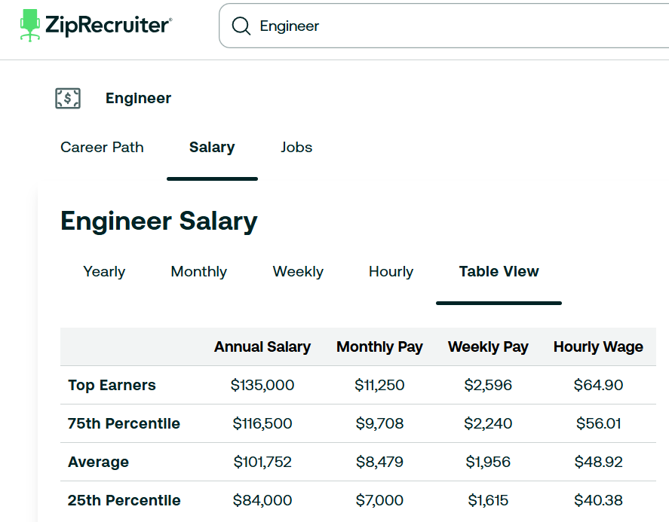Select the Top Earners row label
Screen dimensions: 669x522
[x=111, y=385]
